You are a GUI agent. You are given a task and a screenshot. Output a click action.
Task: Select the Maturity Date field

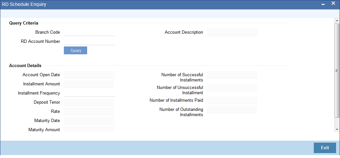tap(89, 121)
